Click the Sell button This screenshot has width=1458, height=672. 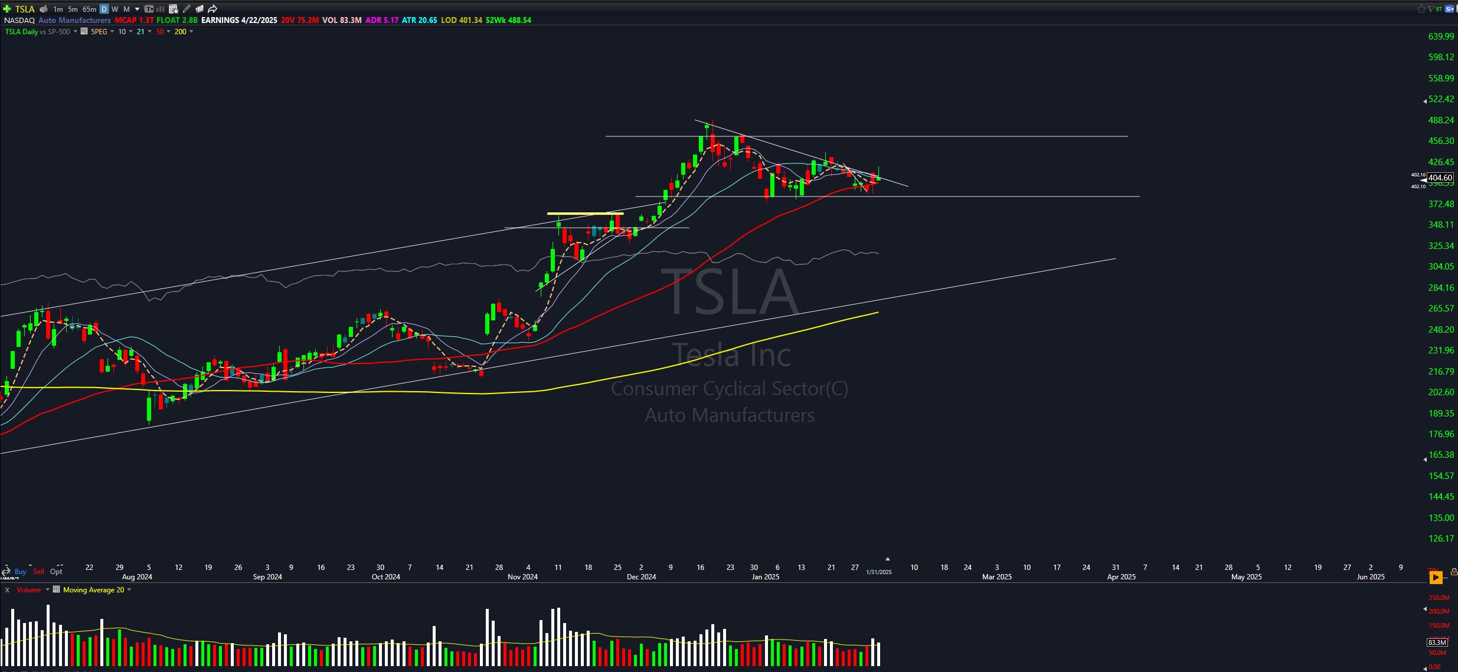[38, 571]
